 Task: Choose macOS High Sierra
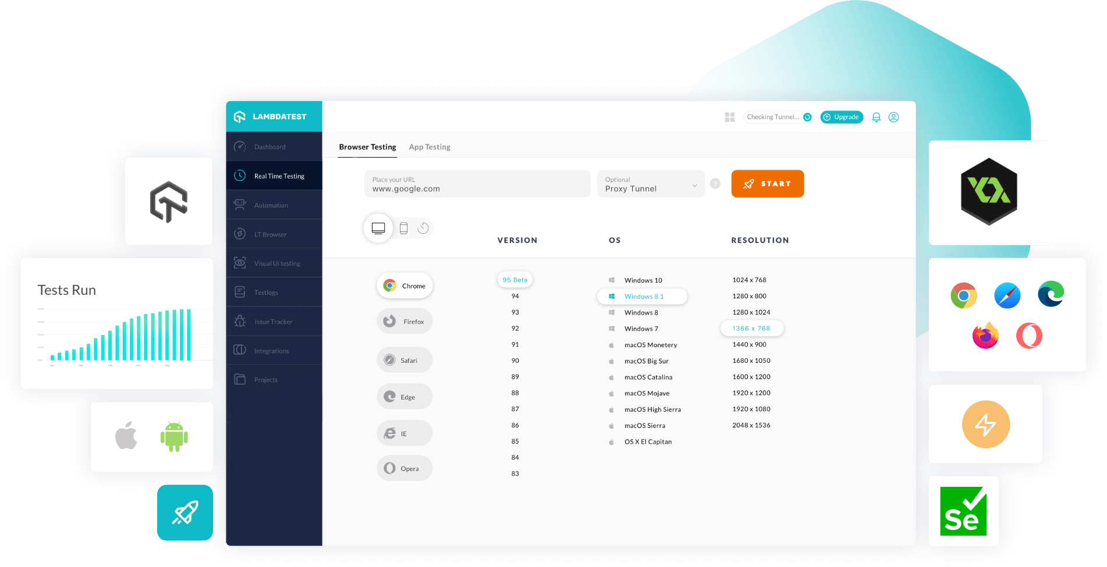click(645, 409)
